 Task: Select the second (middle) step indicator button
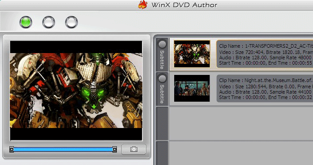48,22
